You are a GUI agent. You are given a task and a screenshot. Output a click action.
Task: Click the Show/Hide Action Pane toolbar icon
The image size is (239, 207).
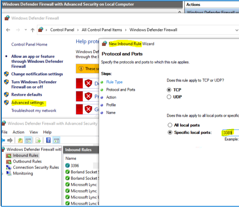coord(56,140)
